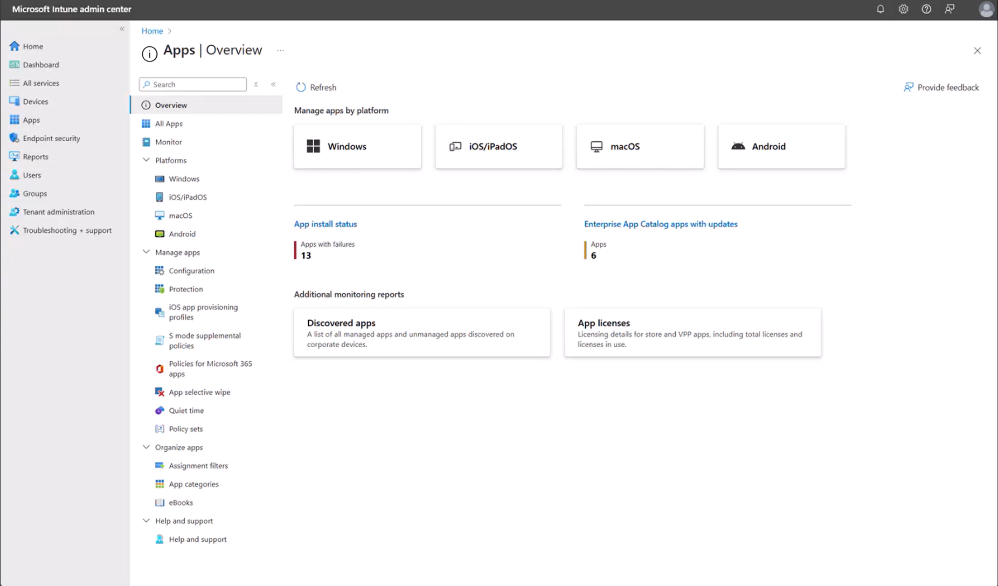Open the Reports section

pos(36,156)
